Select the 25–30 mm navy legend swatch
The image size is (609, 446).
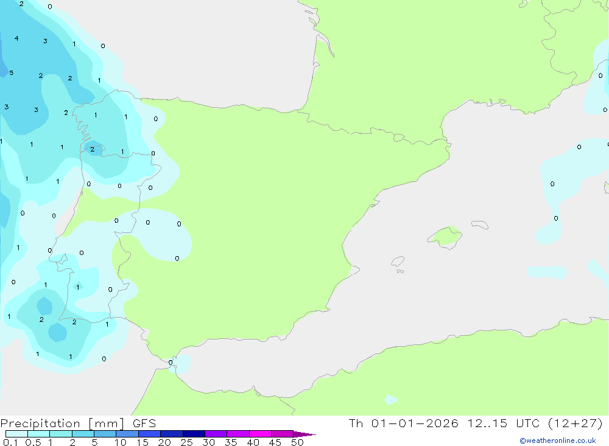[x=194, y=434]
